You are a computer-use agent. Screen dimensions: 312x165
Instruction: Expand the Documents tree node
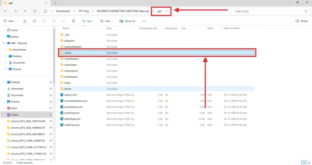(x=5, y=63)
